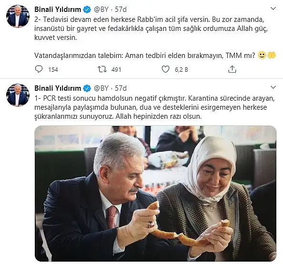
Task: Enlarge the photo attached to the tweet
Action: (x=155, y=194)
